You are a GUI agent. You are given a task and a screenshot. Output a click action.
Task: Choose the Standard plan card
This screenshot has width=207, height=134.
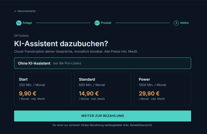(x=102, y=89)
